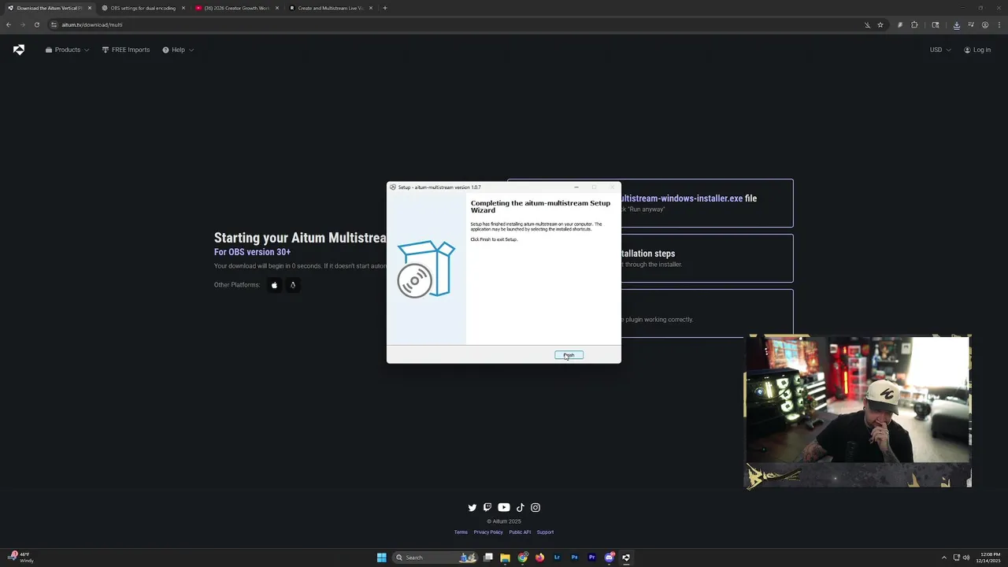
Task: Open the FREE Imports page
Action: point(126,50)
